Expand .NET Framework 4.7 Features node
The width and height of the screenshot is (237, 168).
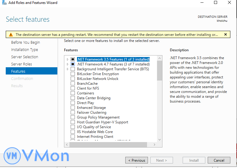(68, 64)
